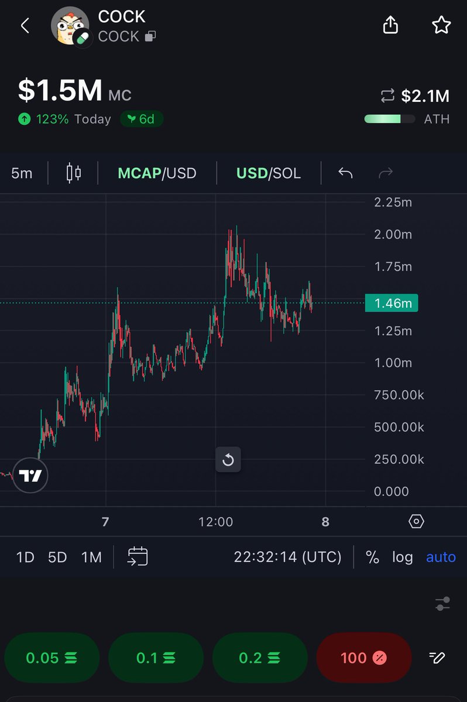Open timezone menu at 22:32:14 (UTC)
Image resolution: width=467 pixels, height=702 pixels.
pyautogui.click(x=287, y=557)
